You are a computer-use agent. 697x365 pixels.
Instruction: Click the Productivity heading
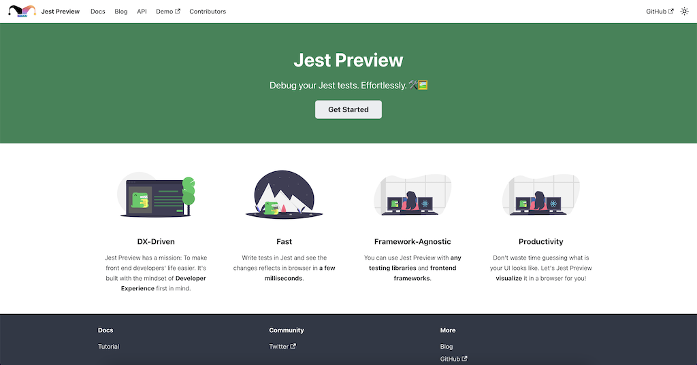tap(541, 241)
